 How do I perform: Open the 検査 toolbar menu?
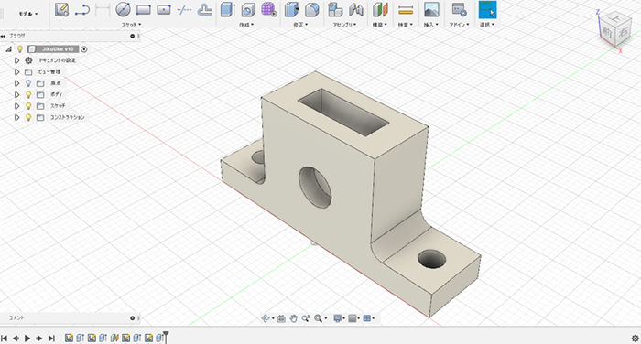click(x=406, y=25)
